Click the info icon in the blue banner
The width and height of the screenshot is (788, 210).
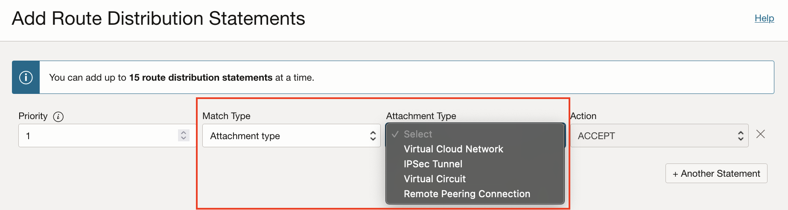(x=26, y=77)
